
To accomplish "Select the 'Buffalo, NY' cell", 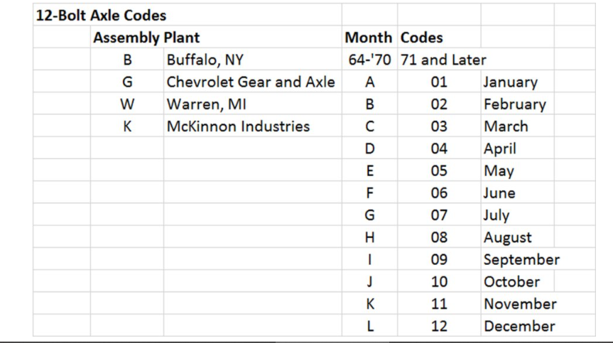I will [x=253, y=60].
